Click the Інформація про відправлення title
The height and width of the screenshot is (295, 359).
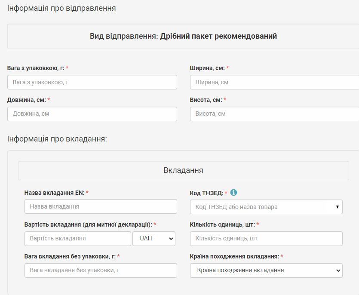[61, 8]
